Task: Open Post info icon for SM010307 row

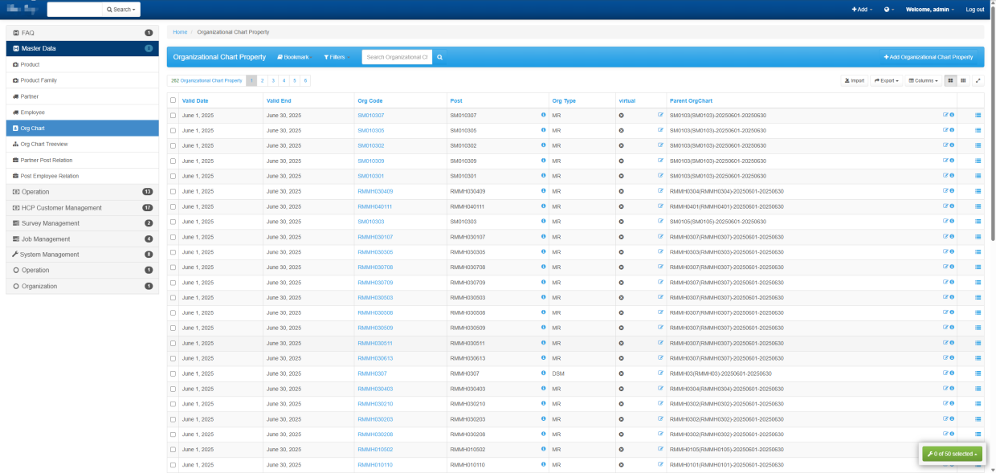Action: [543, 115]
